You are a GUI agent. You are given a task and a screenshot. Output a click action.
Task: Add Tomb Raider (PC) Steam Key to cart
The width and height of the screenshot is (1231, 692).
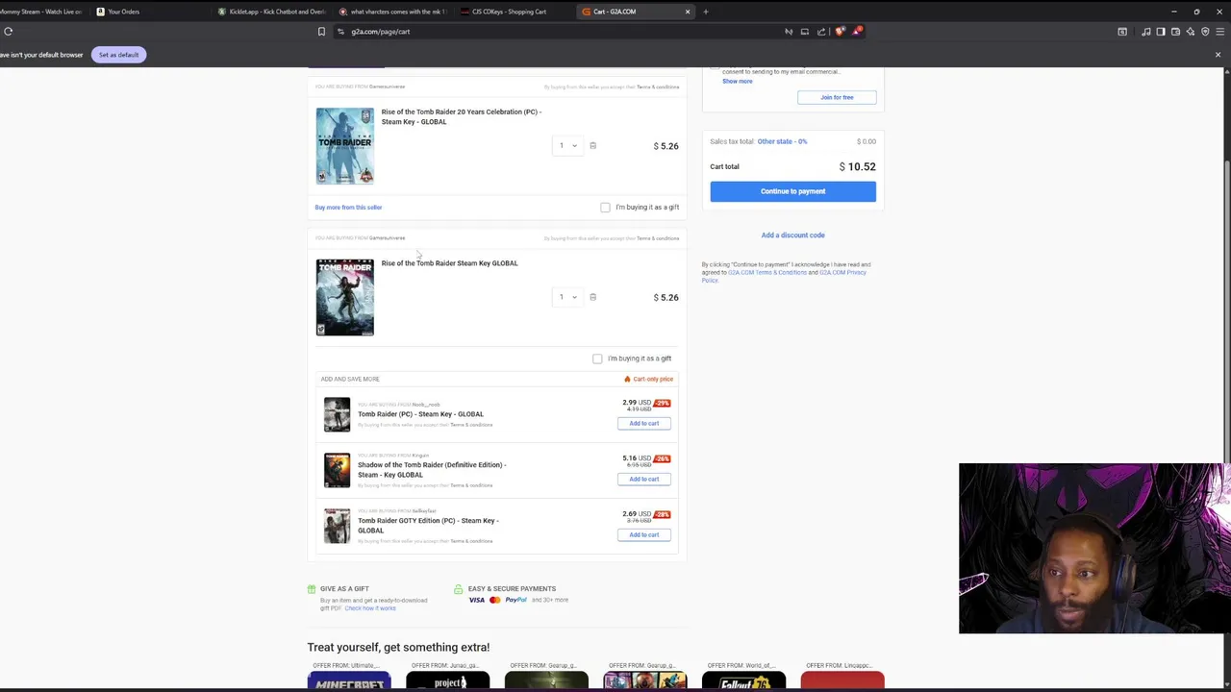click(x=643, y=423)
